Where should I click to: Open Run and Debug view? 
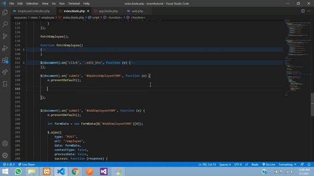[5, 48]
